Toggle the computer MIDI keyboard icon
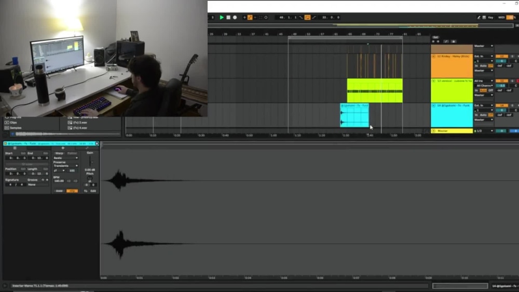This screenshot has width=519, height=292. (x=484, y=17)
